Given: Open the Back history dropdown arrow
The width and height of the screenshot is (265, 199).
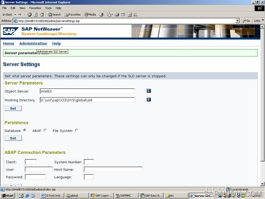Looking at the screenshot, I should [x=15, y=15].
